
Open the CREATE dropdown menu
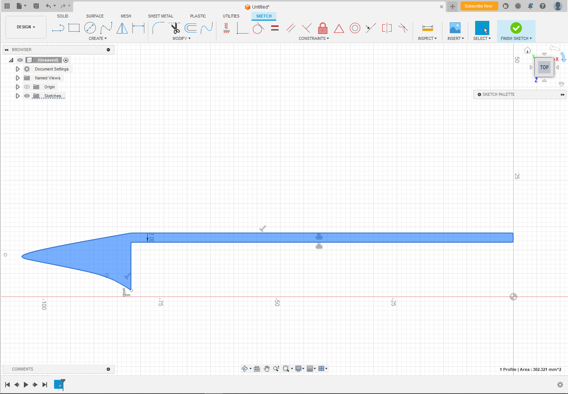98,38
